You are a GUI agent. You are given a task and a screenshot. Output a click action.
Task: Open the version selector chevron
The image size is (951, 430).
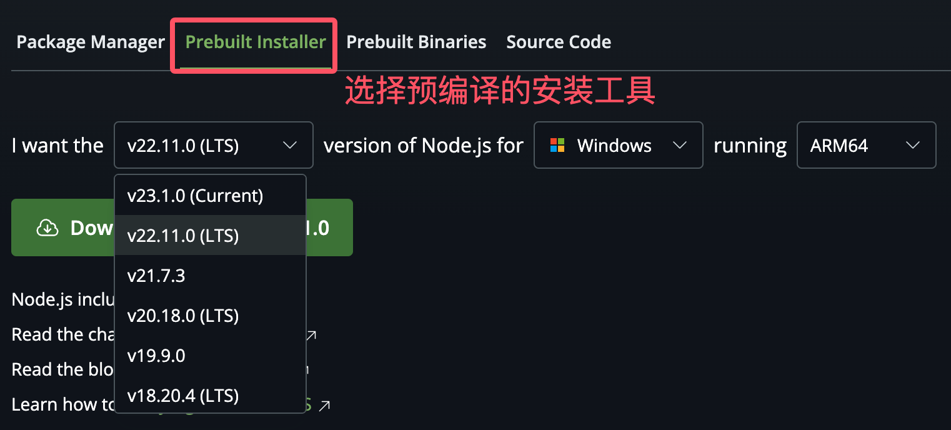pyautogui.click(x=289, y=145)
